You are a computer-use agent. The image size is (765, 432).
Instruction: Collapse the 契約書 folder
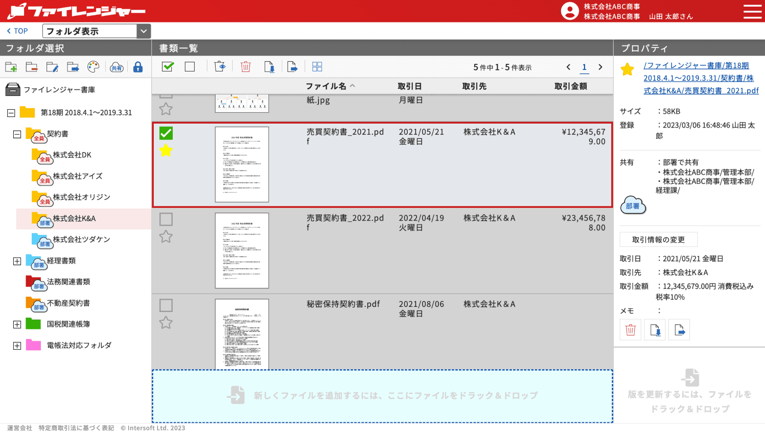pyautogui.click(x=17, y=134)
